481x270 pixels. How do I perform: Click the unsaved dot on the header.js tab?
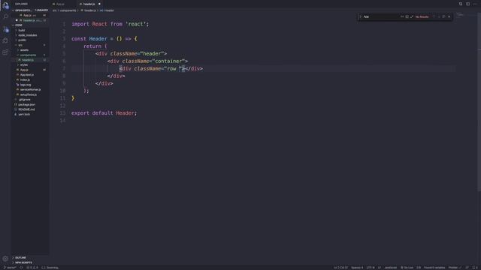coord(99,4)
